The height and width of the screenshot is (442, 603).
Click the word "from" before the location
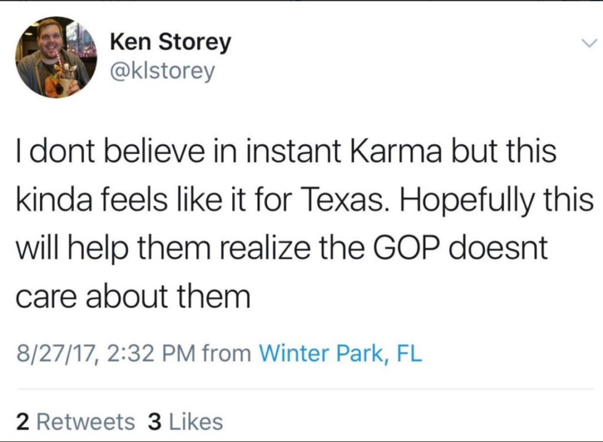click(226, 353)
